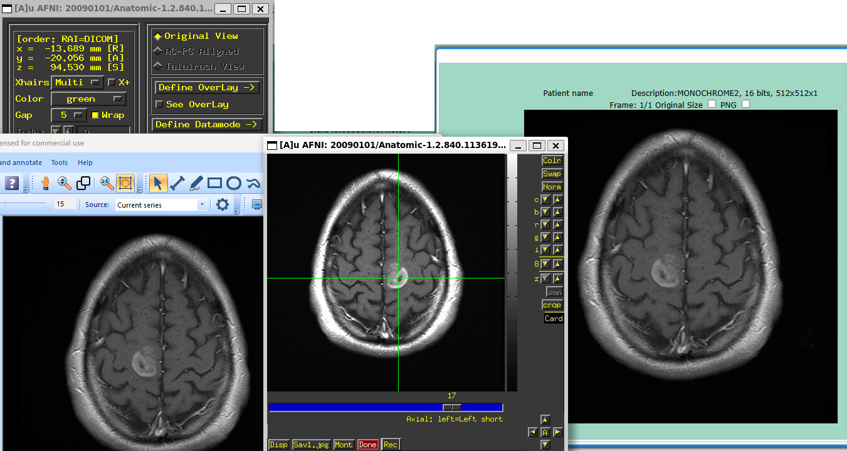This screenshot has width=847, height=451.
Task: Click the crop button
Action: click(552, 305)
